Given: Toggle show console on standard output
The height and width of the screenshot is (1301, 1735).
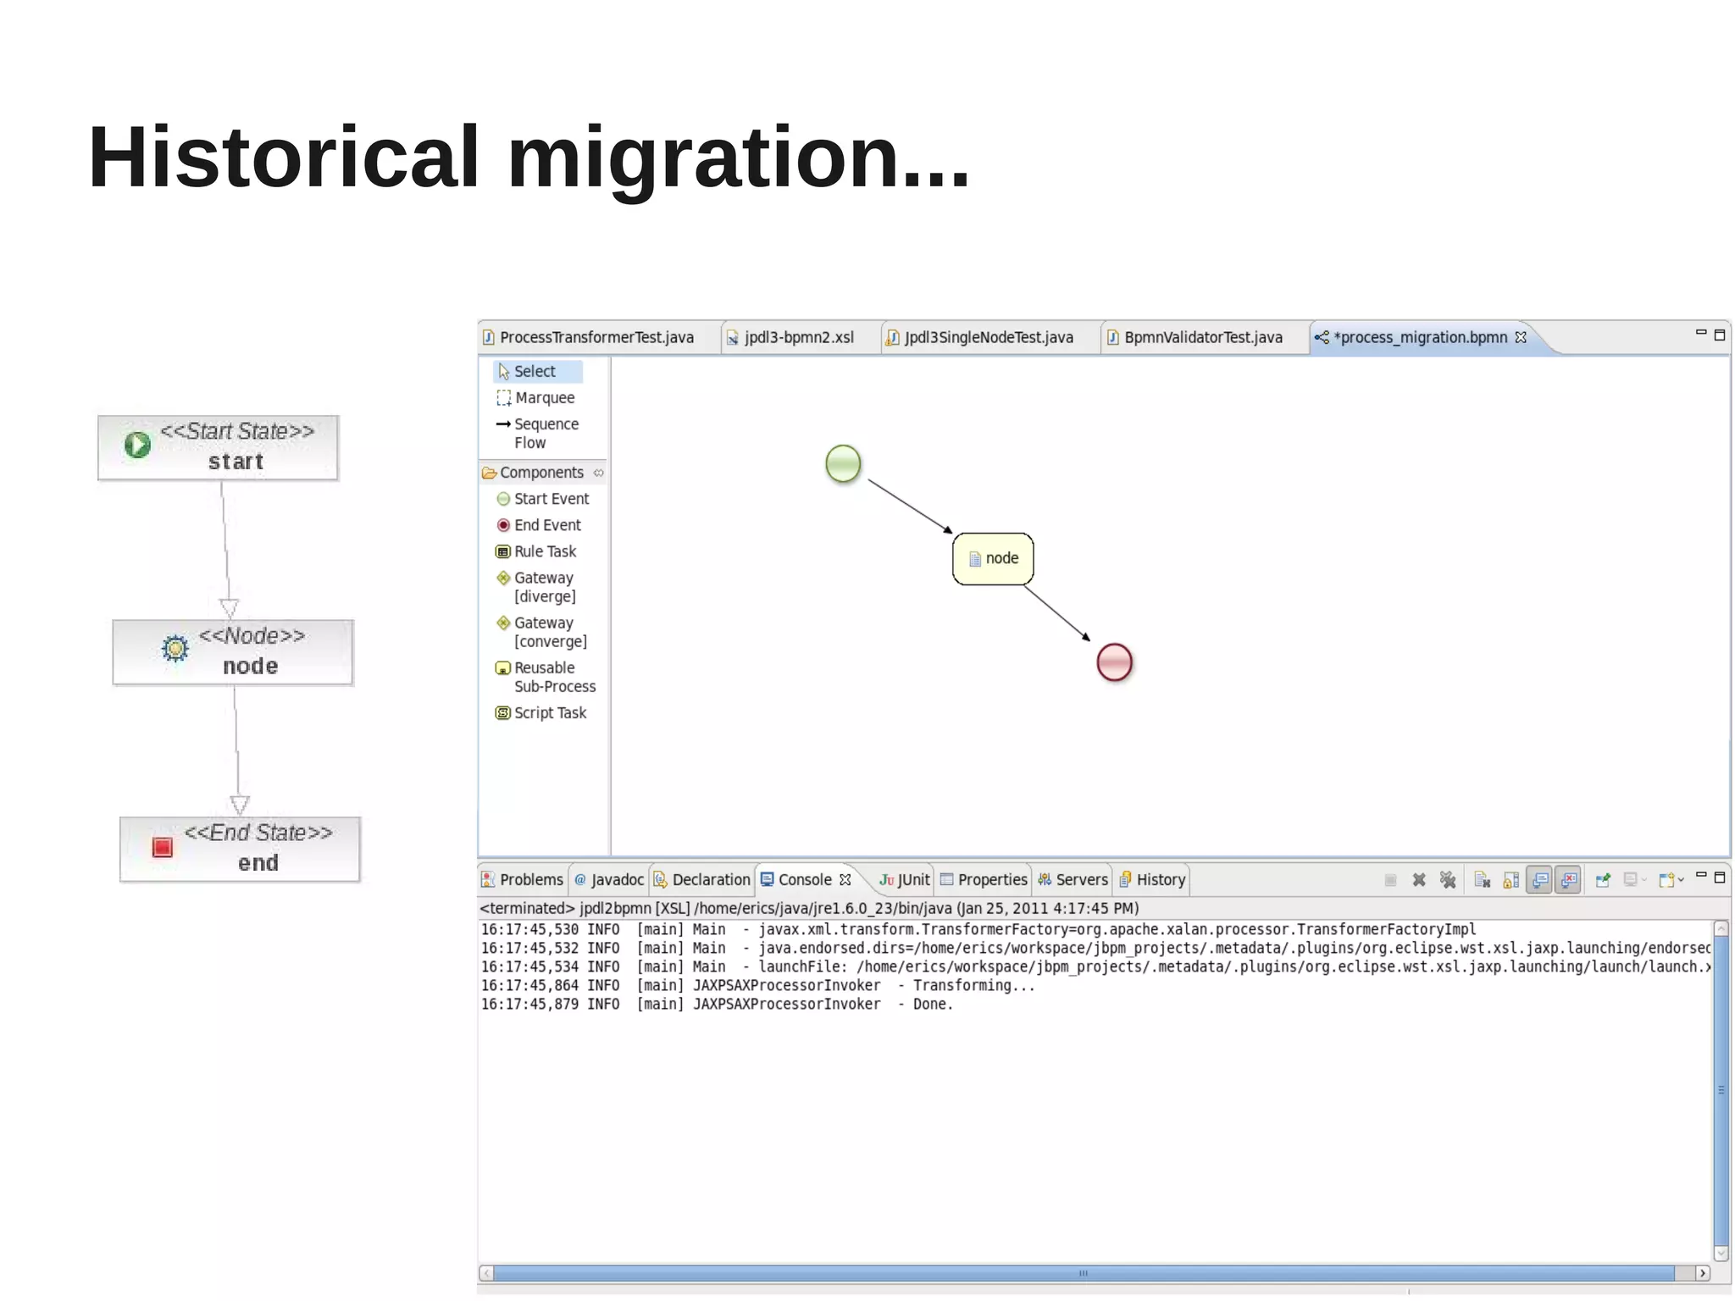Looking at the screenshot, I should point(1539,880).
